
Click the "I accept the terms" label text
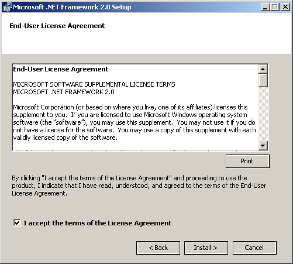(98, 223)
